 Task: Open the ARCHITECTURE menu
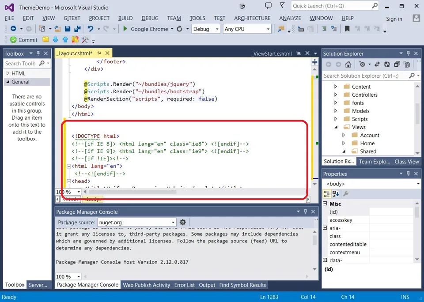coord(252,18)
